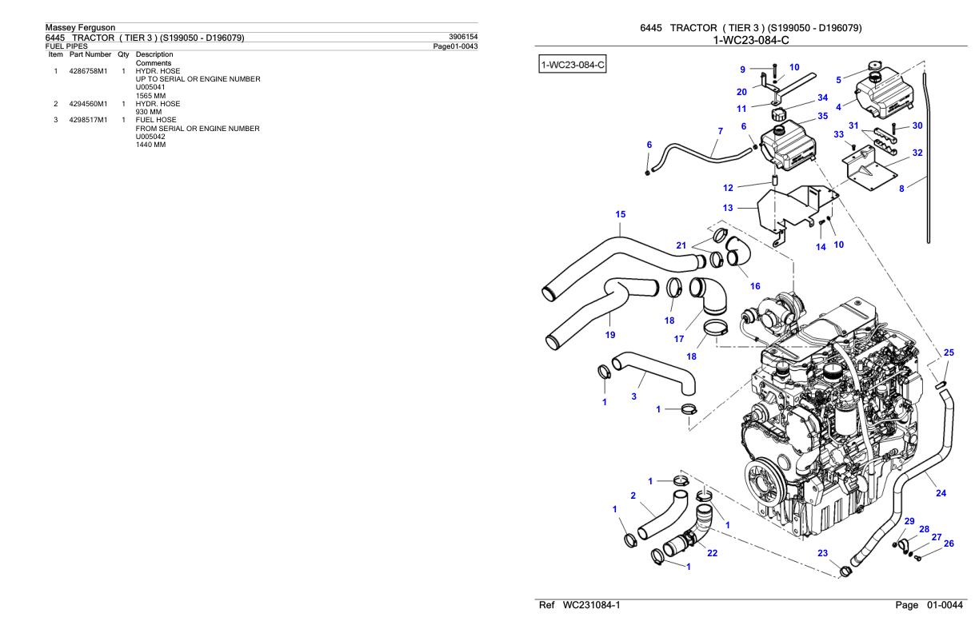Click the document number 3906154
The height and width of the screenshot is (633, 979).
(x=464, y=37)
